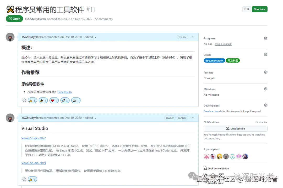Click the assign yourself link
Viewport: 283px width, 188px height.
tap(223, 44)
